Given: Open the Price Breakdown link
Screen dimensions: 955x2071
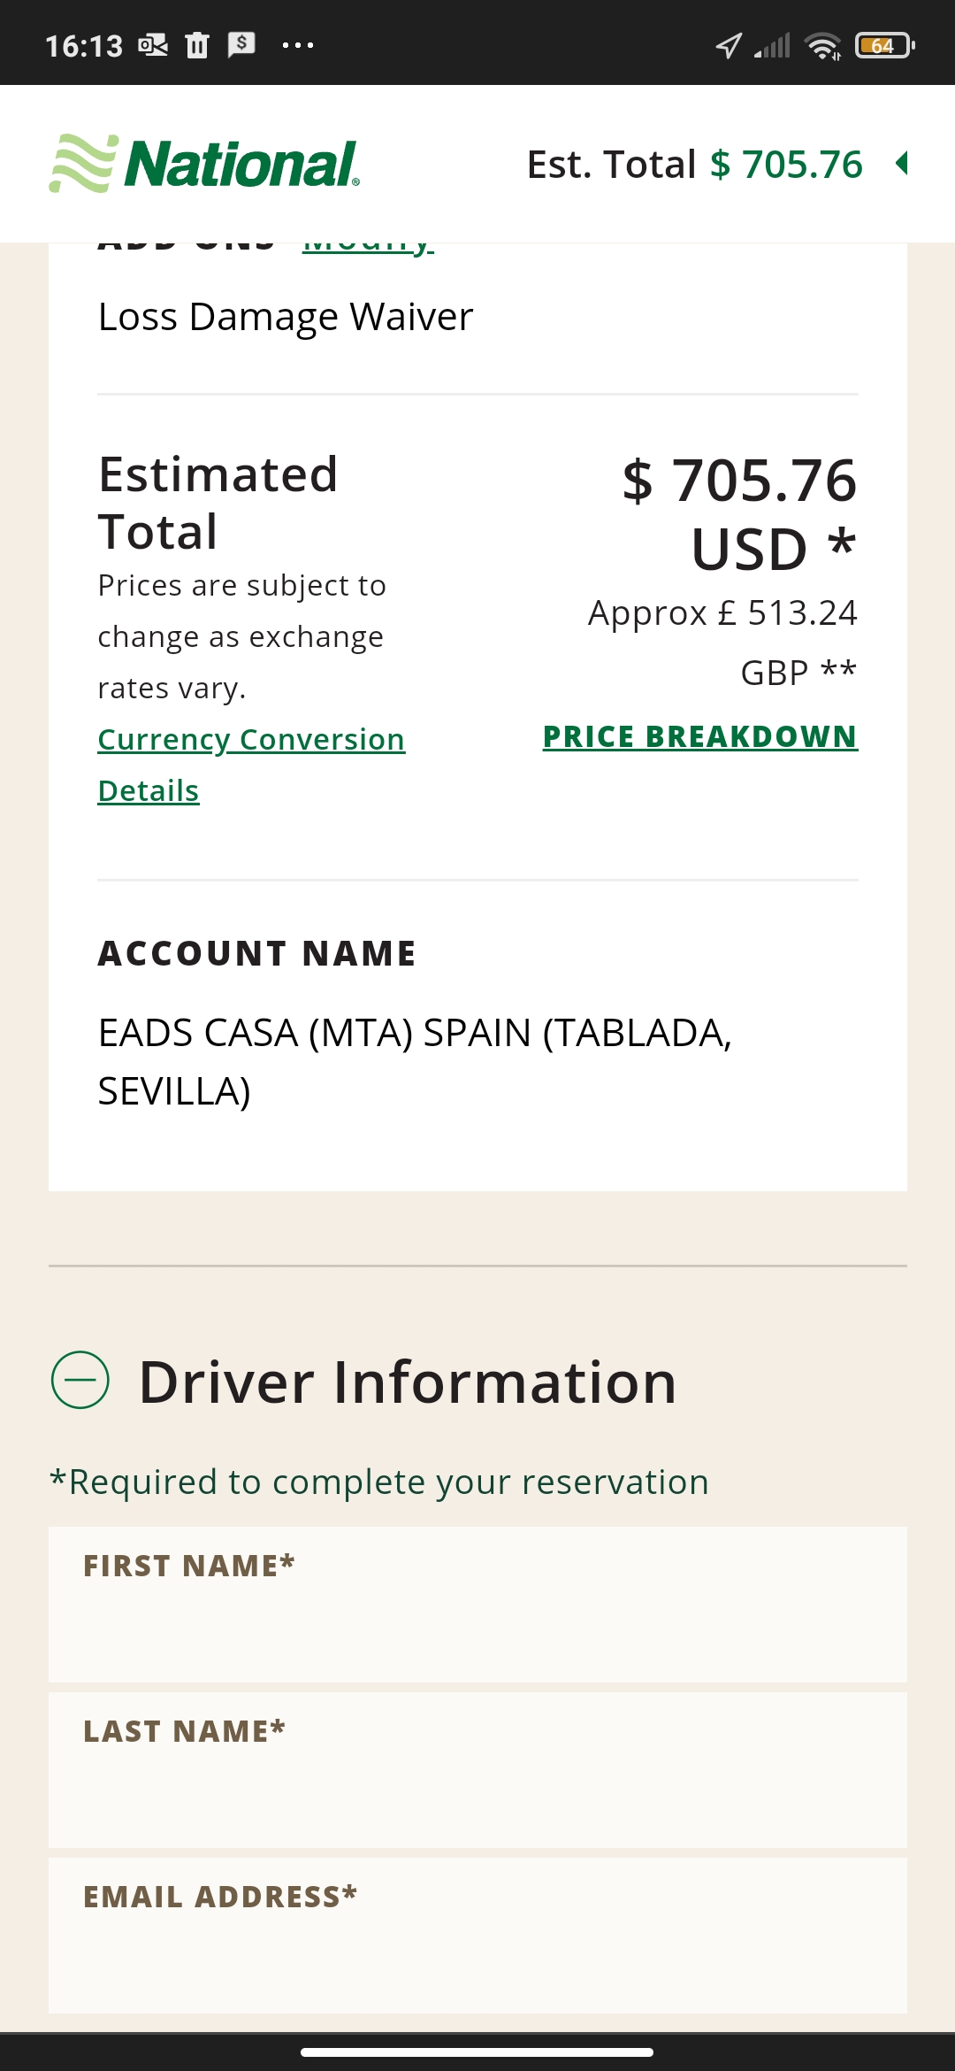Looking at the screenshot, I should (x=699, y=736).
